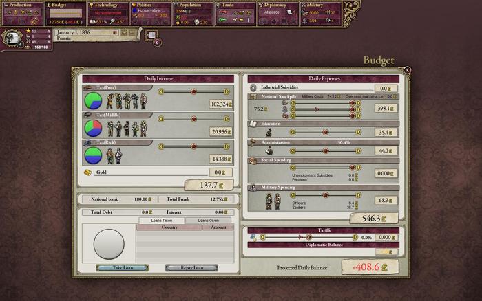Increase Education spending with right arrow
The width and height of the screenshot is (482, 301).
[x=359, y=132]
